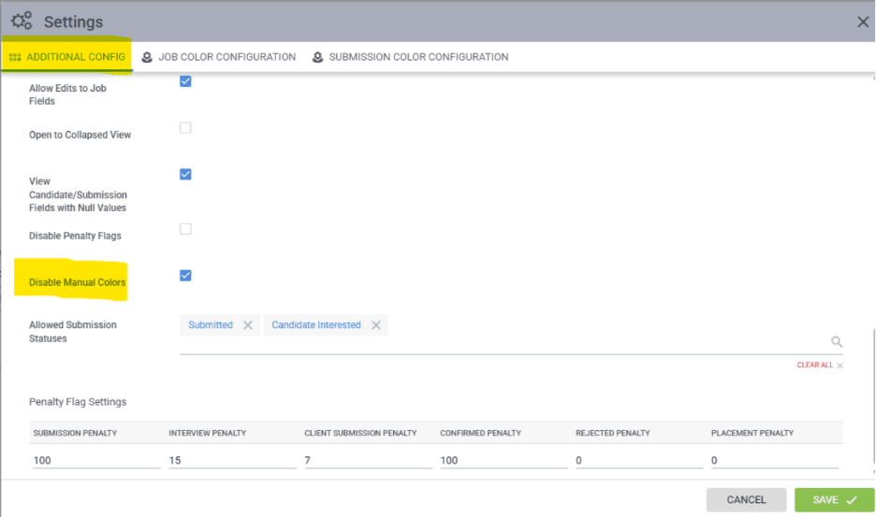
Task: Click the Submission Color Configuration tab icon
Action: (317, 57)
